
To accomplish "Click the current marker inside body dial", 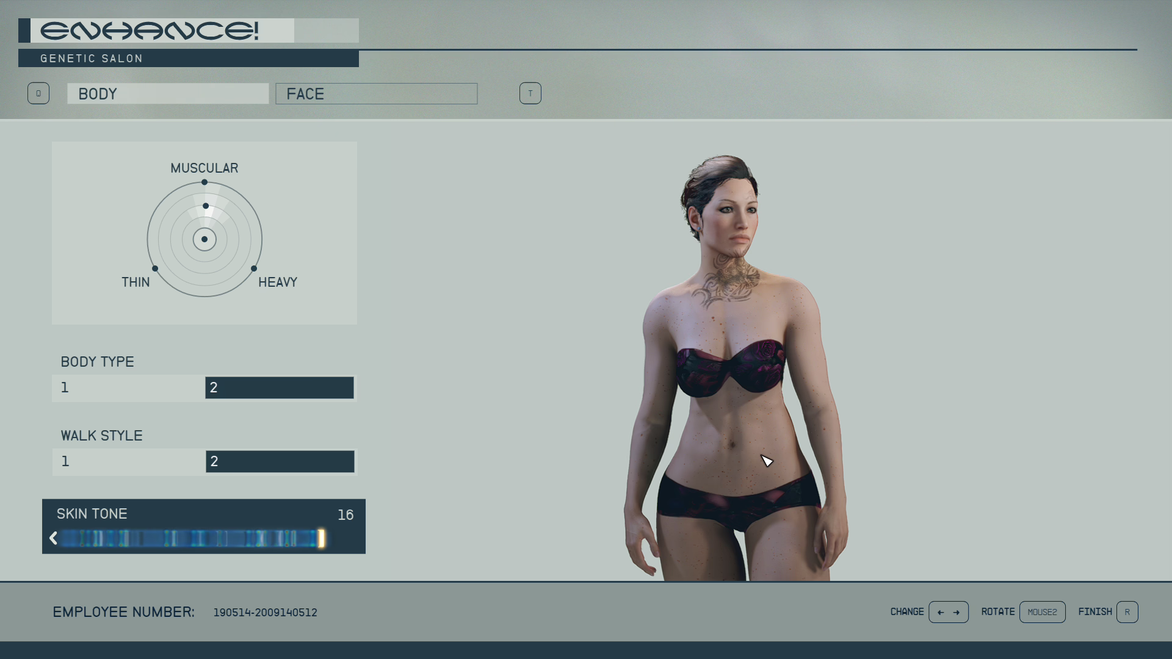I will (x=206, y=206).
